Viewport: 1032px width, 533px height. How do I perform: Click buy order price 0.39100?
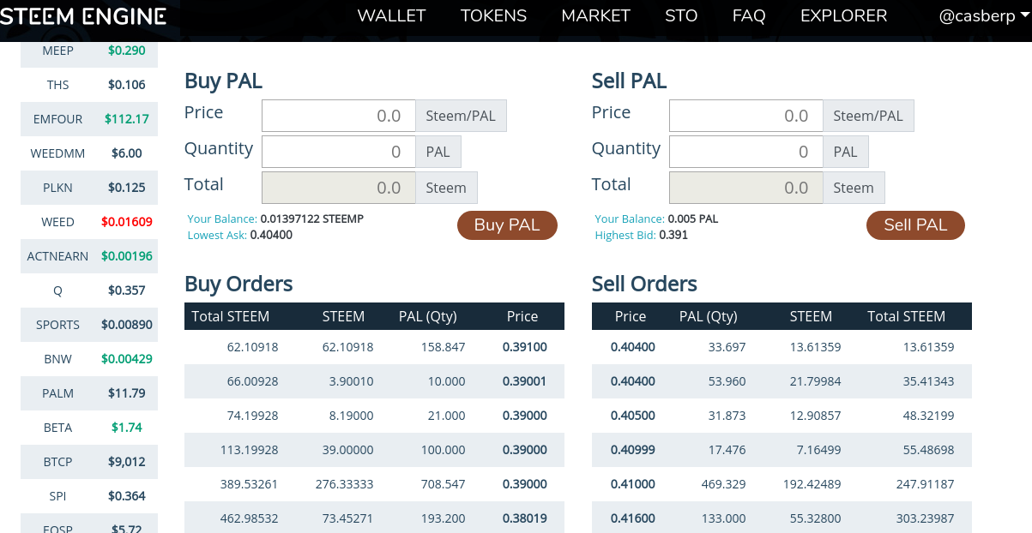(x=525, y=347)
